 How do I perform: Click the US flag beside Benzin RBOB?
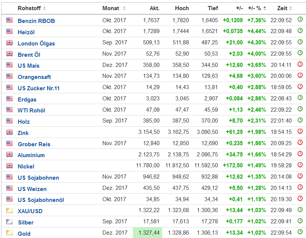click(x=9, y=20)
